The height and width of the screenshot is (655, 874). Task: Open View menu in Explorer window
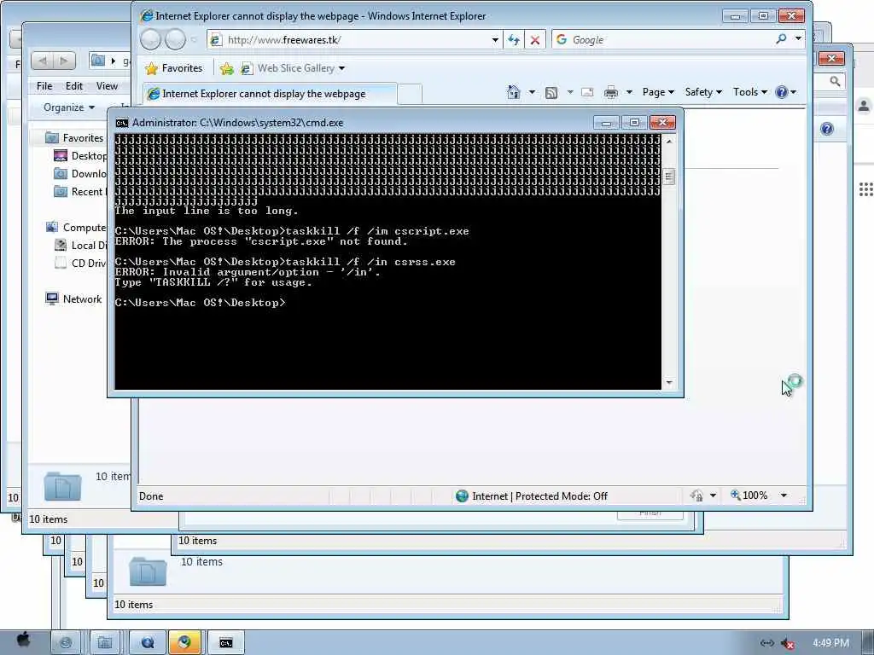click(107, 86)
